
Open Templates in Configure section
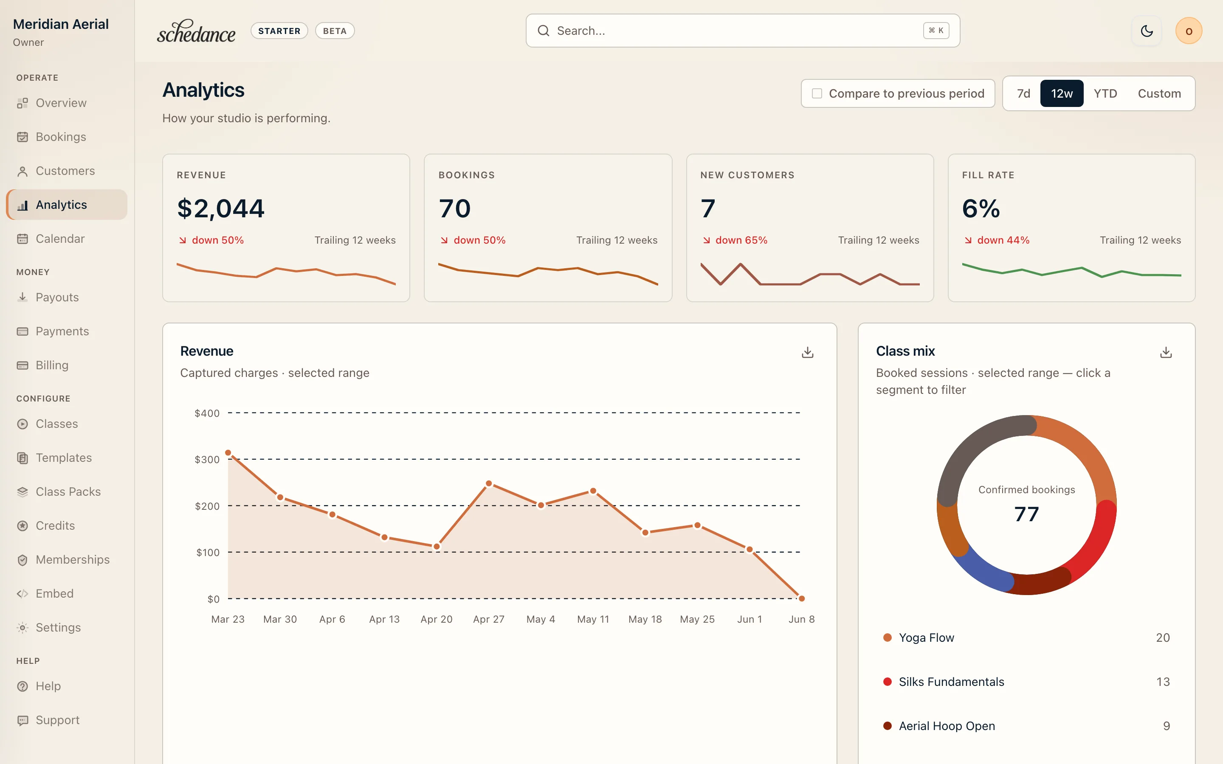[x=67, y=458]
